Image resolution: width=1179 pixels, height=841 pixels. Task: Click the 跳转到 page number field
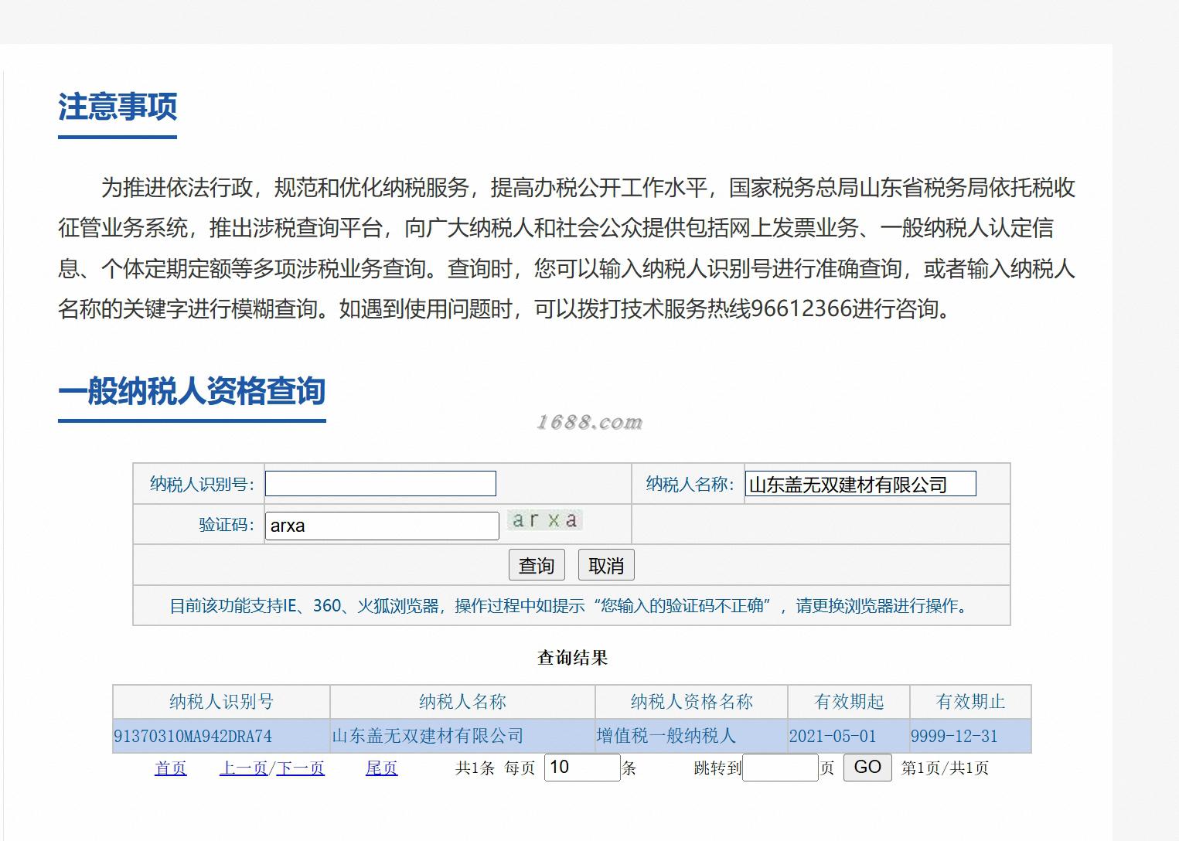pyautogui.click(x=780, y=768)
